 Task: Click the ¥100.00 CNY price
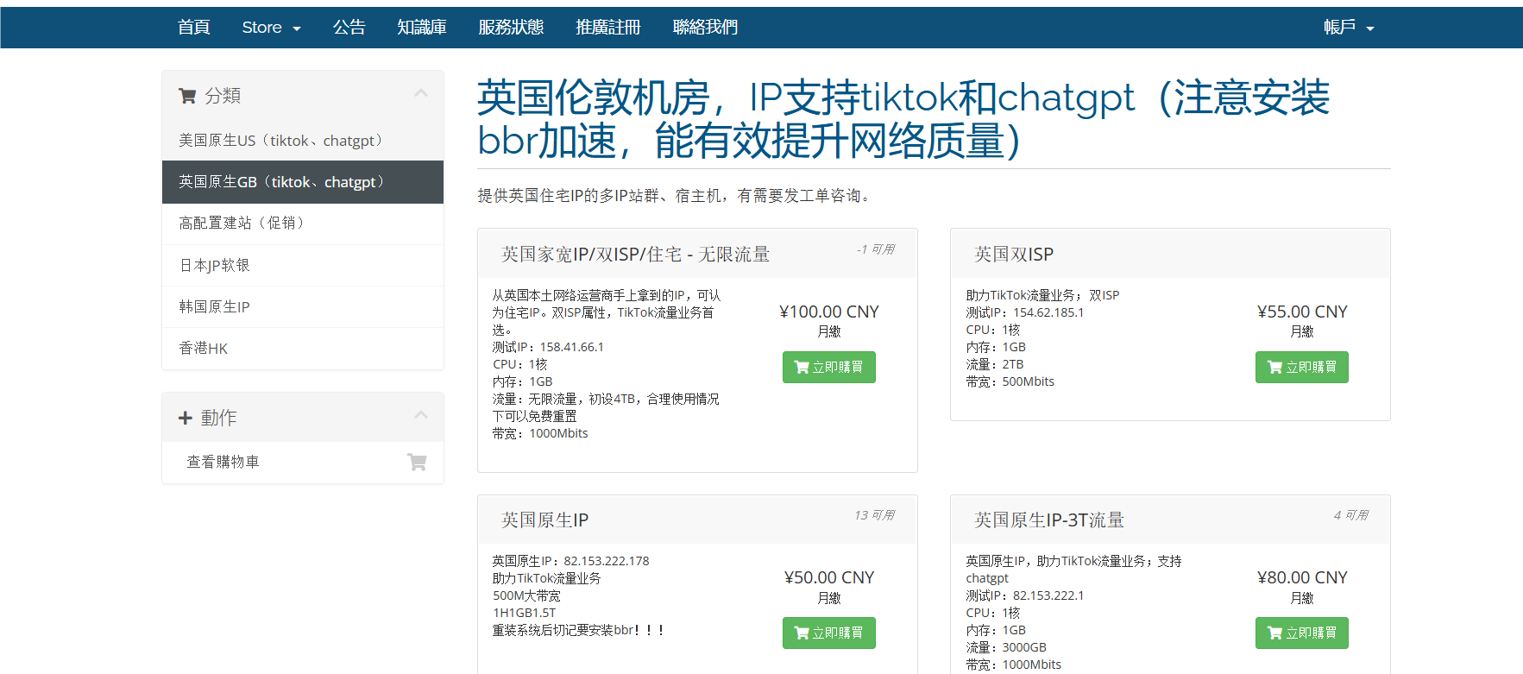click(828, 312)
